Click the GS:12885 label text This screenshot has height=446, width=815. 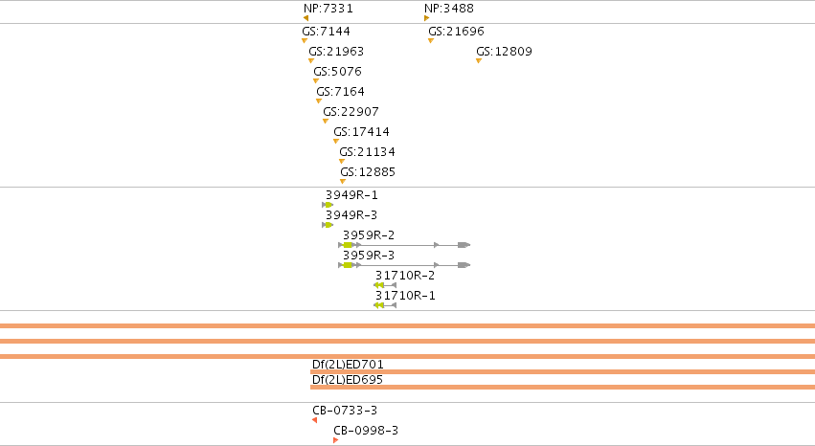pyautogui.click(x=368, y=172)
